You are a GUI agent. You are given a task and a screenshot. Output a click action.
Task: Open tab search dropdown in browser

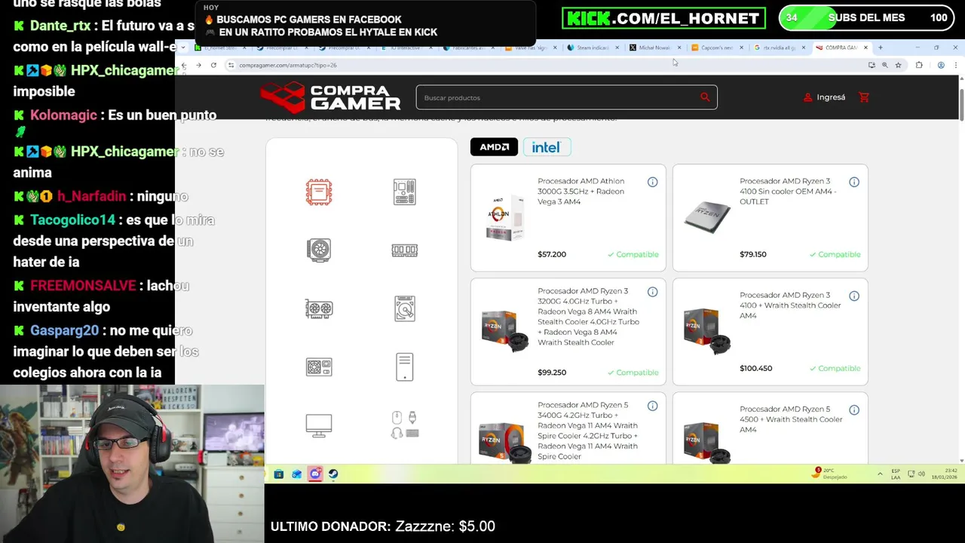tap(183, 48)
